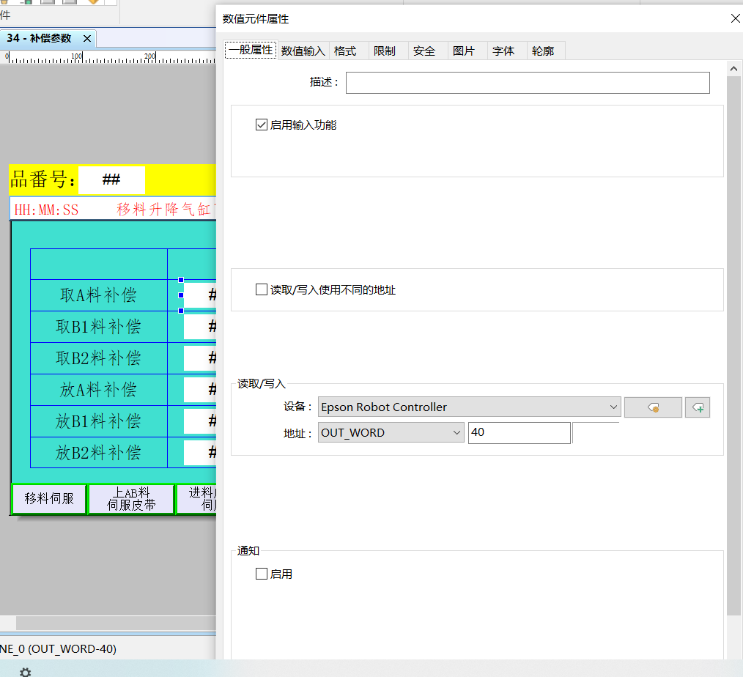The width and height of the screenshot is (743, 677).
Task: Click the tag settings icon button beside device
Action: (653, 407)
